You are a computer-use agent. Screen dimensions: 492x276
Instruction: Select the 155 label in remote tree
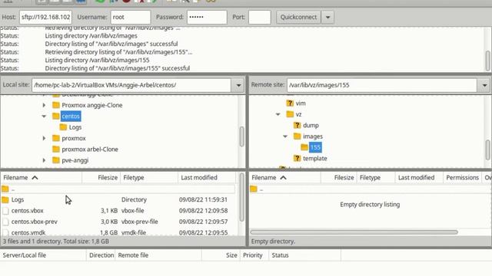(x=315, y=147)
